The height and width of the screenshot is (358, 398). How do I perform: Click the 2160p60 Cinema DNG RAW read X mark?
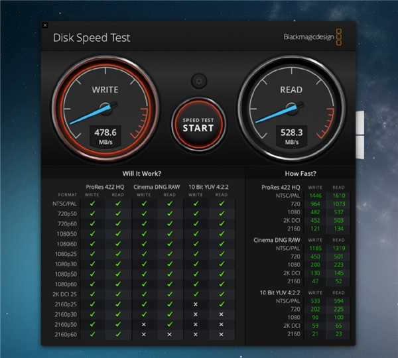(x=170, y=335)
